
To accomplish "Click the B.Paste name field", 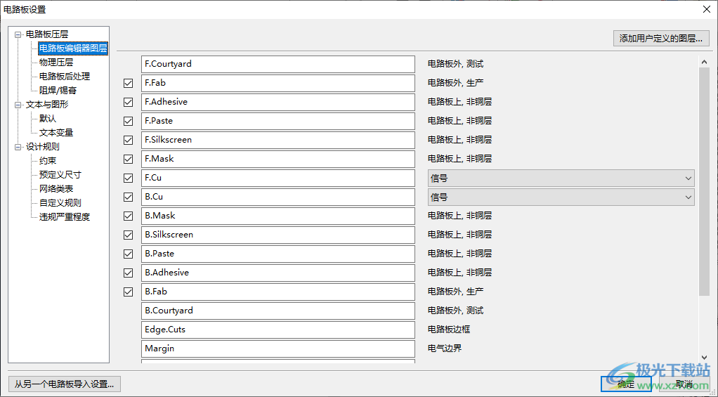I will 278,254.
